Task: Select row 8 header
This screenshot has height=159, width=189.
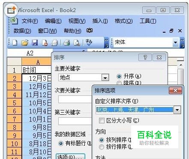Action: click(x=14, y=127)
